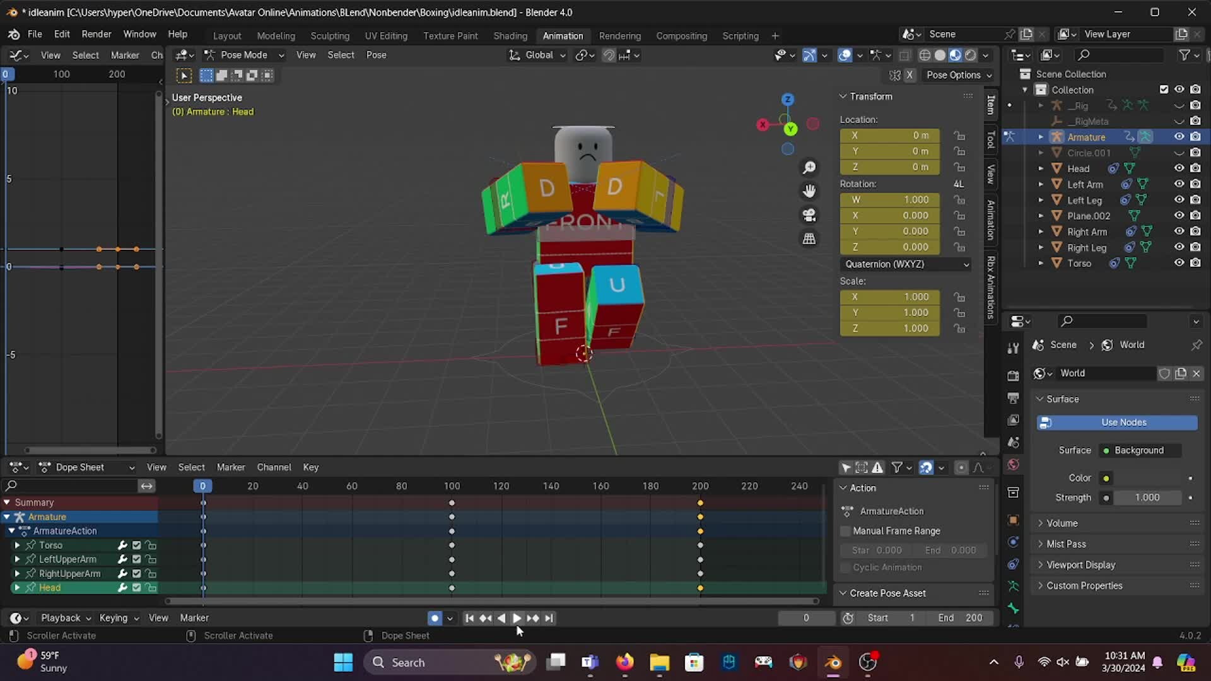Hide the Head object with its eye toggle
The image size is (1211, 681).
click(1179, 168)
